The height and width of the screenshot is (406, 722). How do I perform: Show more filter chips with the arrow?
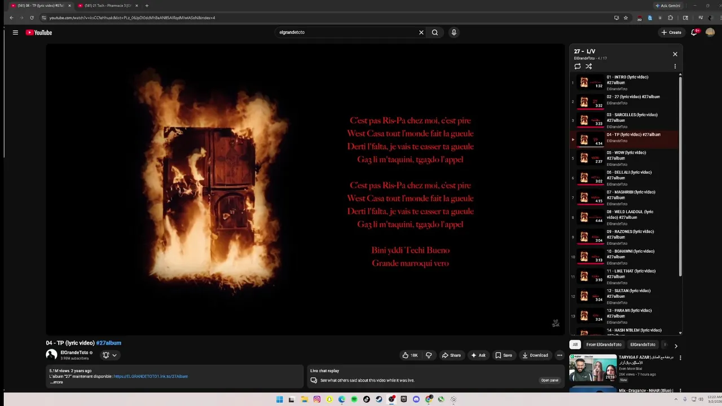[676, 345]
